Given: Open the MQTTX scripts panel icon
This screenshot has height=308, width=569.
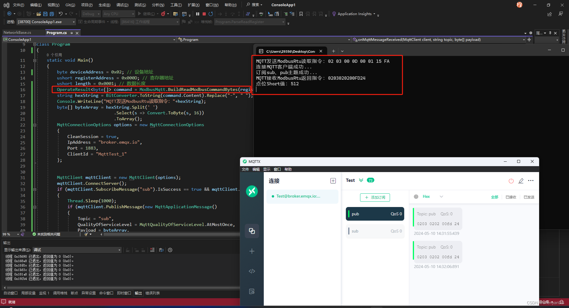Looking at the screenshot, I should [252, 271].
